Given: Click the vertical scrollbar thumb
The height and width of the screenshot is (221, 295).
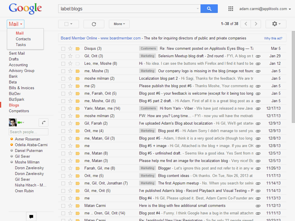Looking at the screenshot, I should [x=293, y=77].
